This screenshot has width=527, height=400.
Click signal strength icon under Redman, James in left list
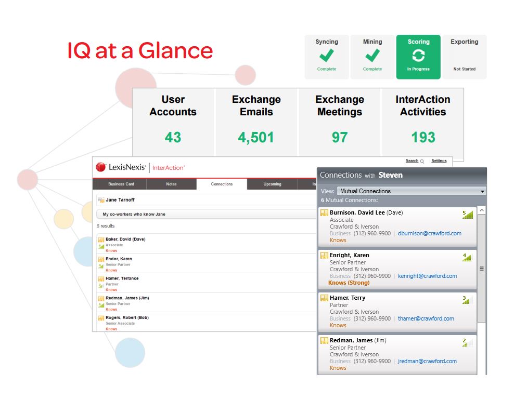coord(101,305)
